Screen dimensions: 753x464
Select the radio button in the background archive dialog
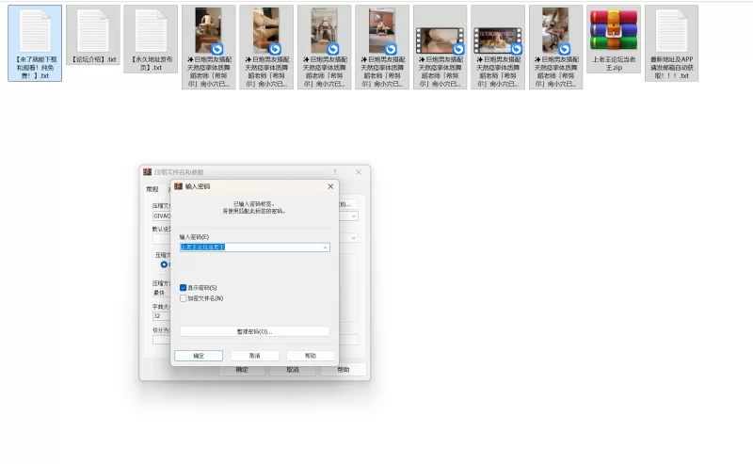(164, 264)
